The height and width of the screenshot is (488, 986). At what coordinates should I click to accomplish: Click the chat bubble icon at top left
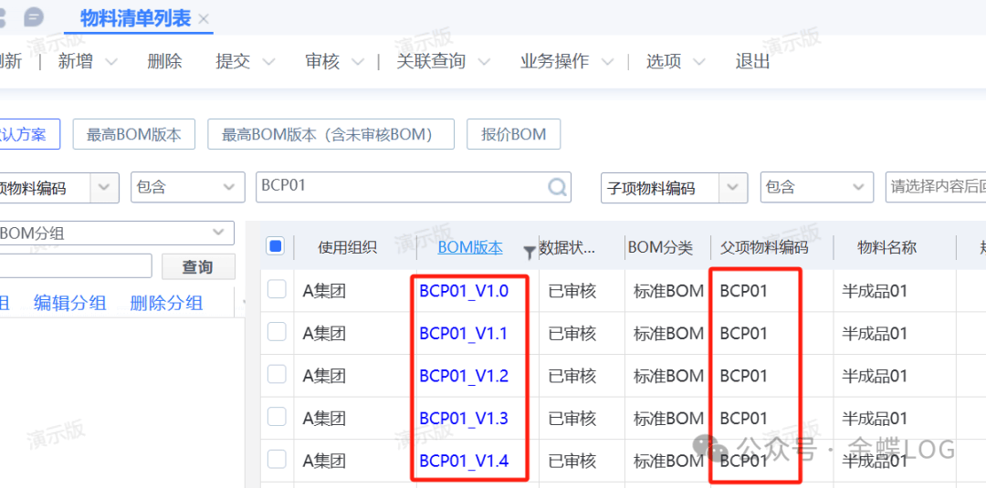[x=34, y=17]
